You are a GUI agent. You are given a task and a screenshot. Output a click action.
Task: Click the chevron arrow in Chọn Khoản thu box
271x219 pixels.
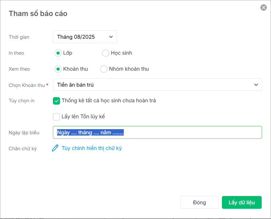point(256,85)
